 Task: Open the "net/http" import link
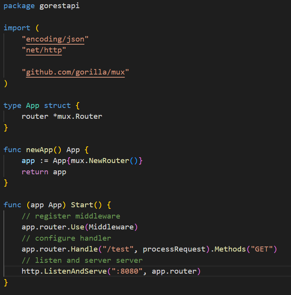(x=44, y=50)
